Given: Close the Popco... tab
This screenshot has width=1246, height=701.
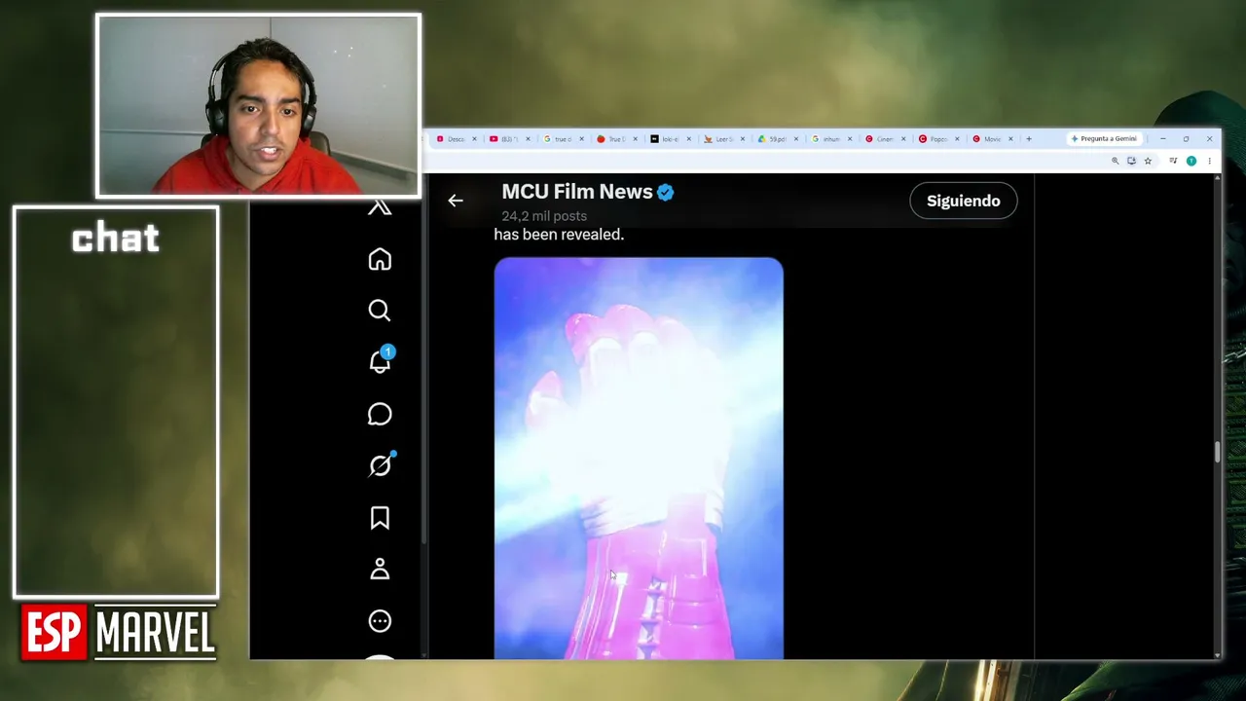Looking at the screenshot, I should [957, 139].
